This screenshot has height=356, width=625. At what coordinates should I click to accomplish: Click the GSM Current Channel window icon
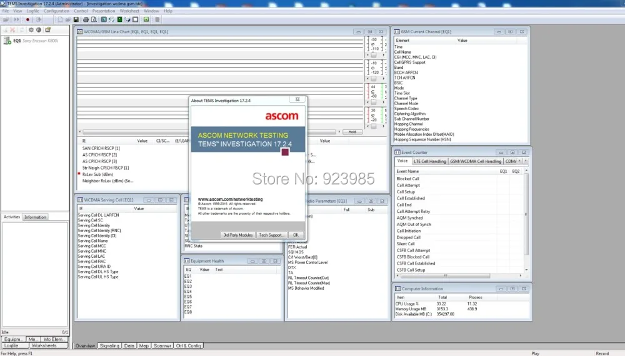coord(397,31)
